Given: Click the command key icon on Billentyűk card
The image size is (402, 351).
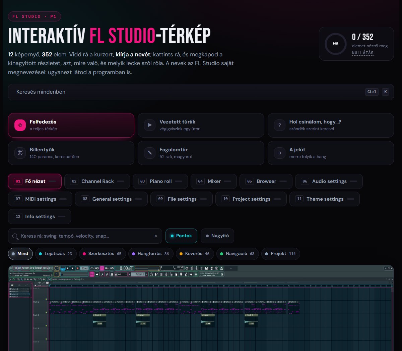Looking at the screenshot, I should pos(20,153).
